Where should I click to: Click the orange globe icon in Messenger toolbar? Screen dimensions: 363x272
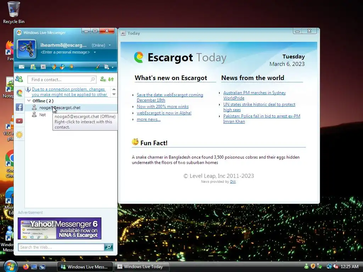72,67
